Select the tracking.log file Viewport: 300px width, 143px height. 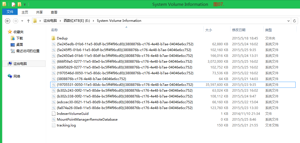[173, 125]
